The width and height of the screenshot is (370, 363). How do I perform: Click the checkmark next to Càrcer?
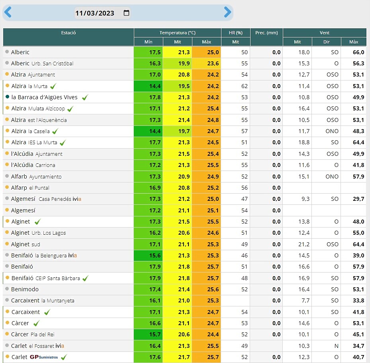tap(36, 323)
